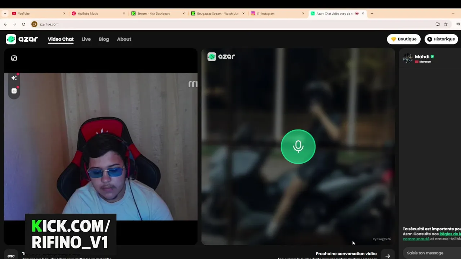Bookmark this page with star icon
Screen dimensions: 461x259
pos(446,24)
